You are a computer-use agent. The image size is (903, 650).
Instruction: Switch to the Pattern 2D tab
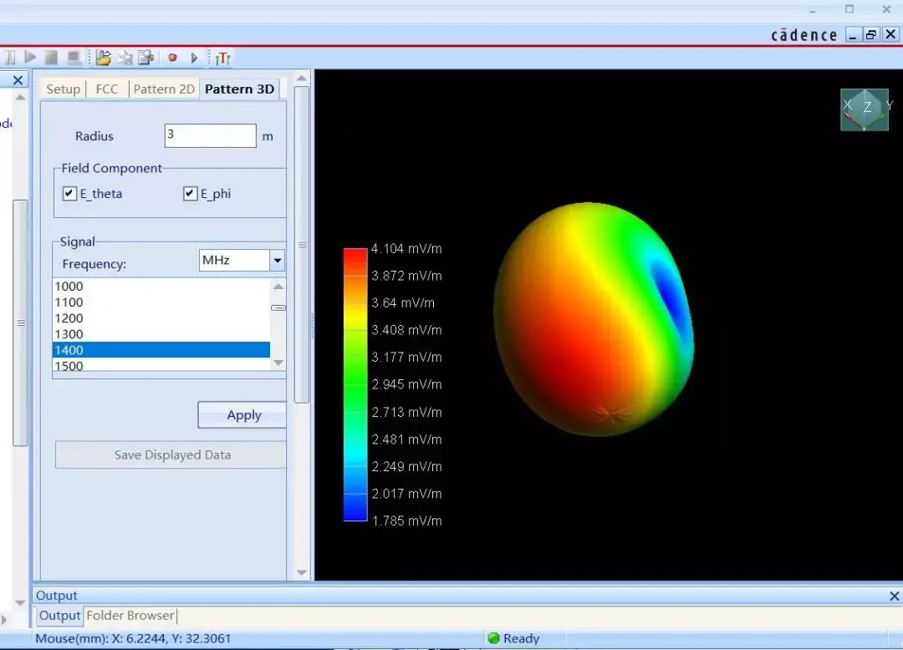[x=164, y=89]
